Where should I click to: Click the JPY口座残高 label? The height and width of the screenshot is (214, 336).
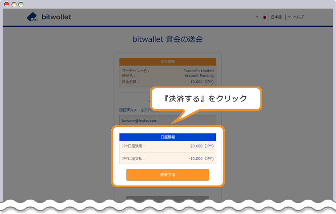[x=134, y=146]
